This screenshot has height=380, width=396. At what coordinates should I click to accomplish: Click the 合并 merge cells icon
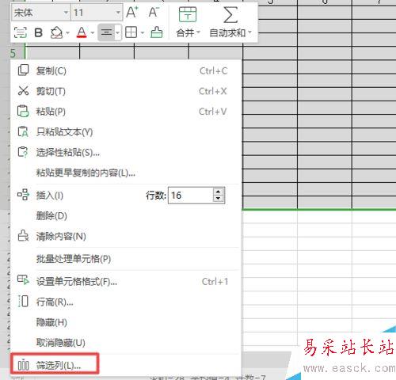pyautogui.click(x=188, y=14)
